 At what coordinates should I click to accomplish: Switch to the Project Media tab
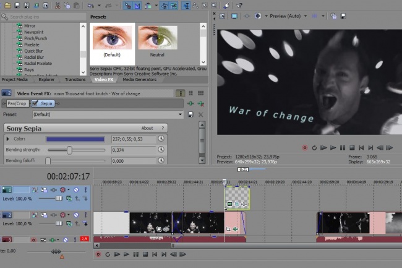tap(15, 79)
